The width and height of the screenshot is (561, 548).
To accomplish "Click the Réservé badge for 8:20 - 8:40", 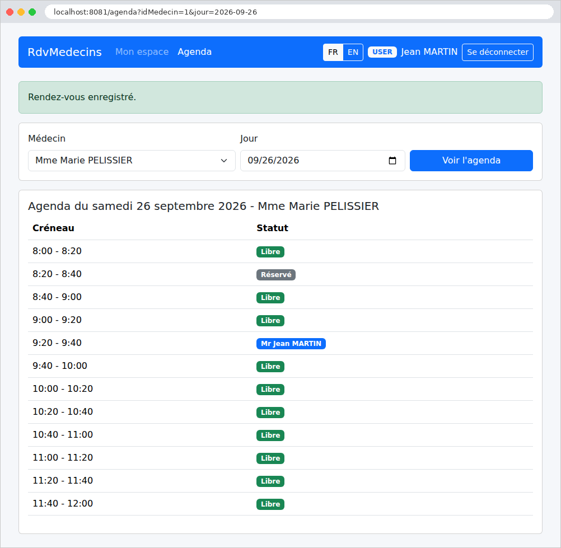I will pos(276,275).
